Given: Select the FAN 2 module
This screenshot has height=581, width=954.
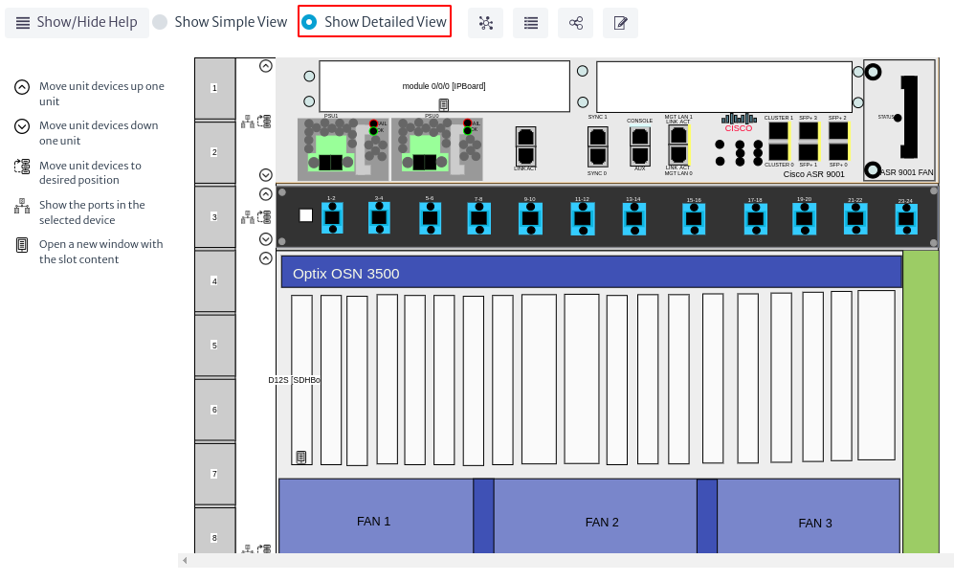Looking at the screenshot, I should [595, 516].
